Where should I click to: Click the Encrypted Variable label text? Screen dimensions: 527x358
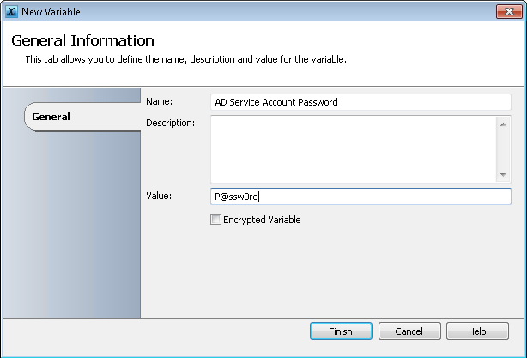pyautogui.click(x=262, y=220)
